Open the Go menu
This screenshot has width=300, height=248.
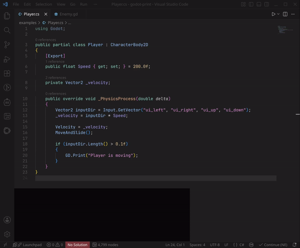coord(72,4)
